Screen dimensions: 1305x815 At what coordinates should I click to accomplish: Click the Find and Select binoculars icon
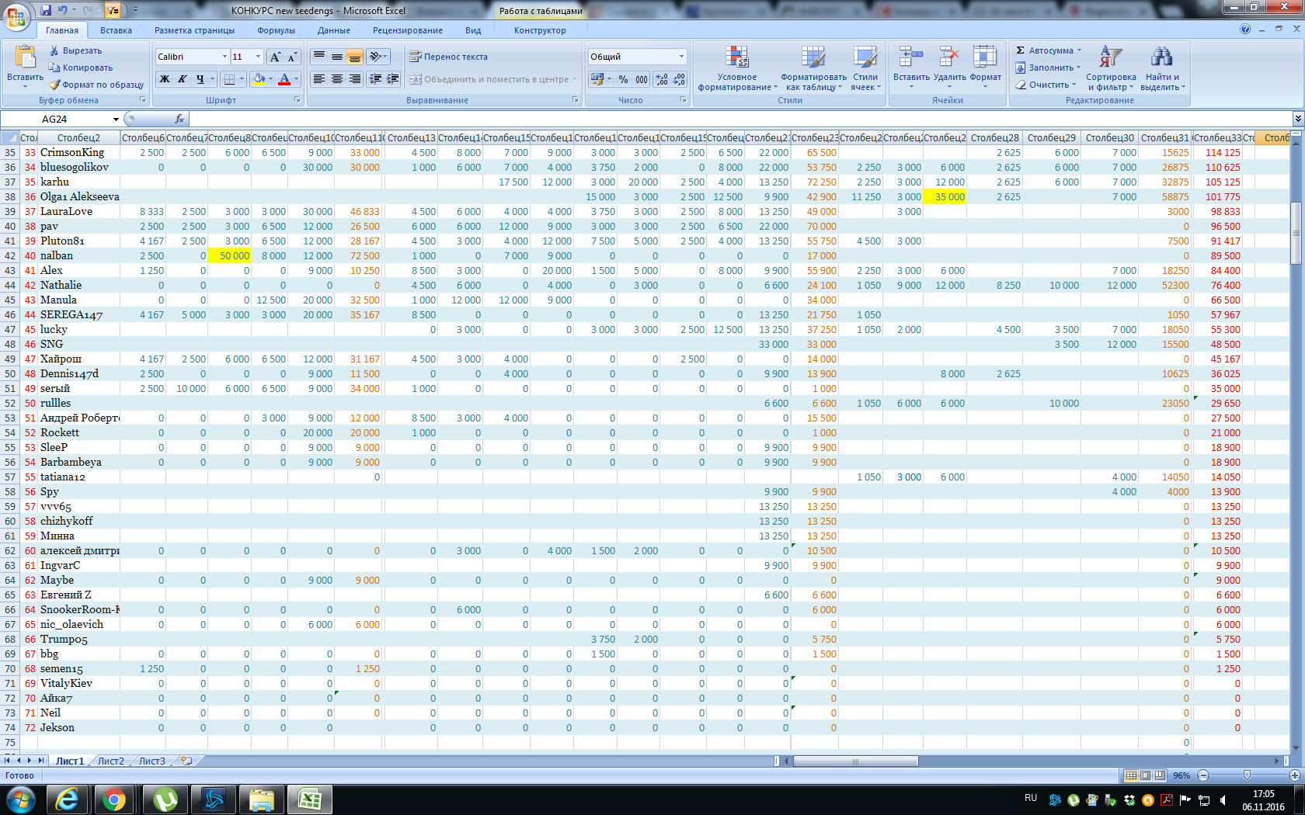tap(1162, 57)
